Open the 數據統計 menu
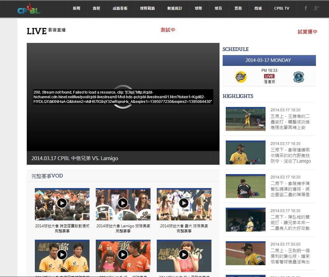329x277 pixels. tap(175, 8)
